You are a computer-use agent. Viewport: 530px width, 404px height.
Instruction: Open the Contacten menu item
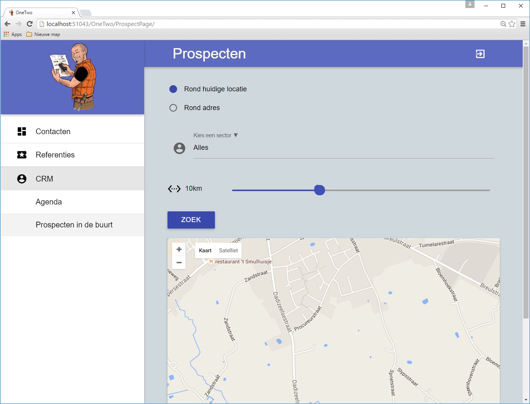pos(73,131)
